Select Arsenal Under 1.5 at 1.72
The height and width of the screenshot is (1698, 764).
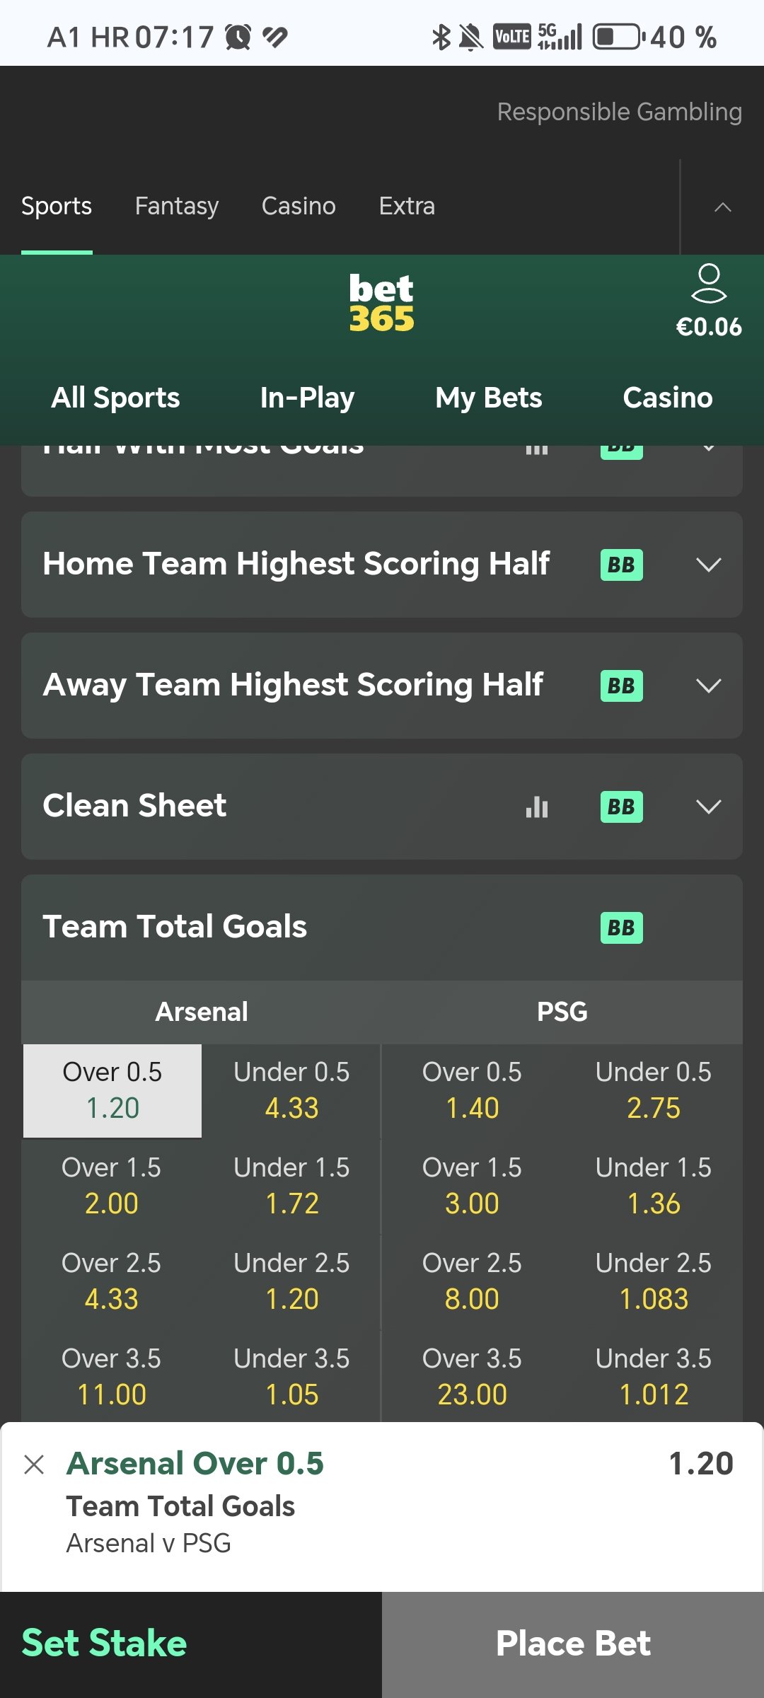pyautogui.click(x=291, y=1186)
